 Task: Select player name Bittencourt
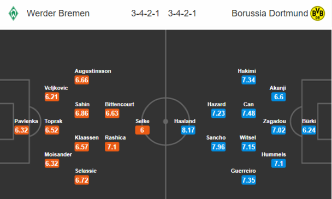click(x=120, y=104)
